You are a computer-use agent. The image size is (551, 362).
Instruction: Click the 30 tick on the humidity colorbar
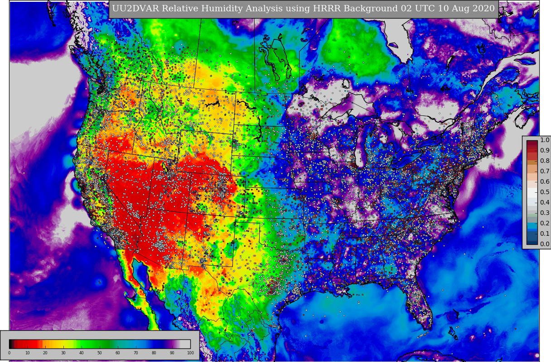tap(63, 353)
